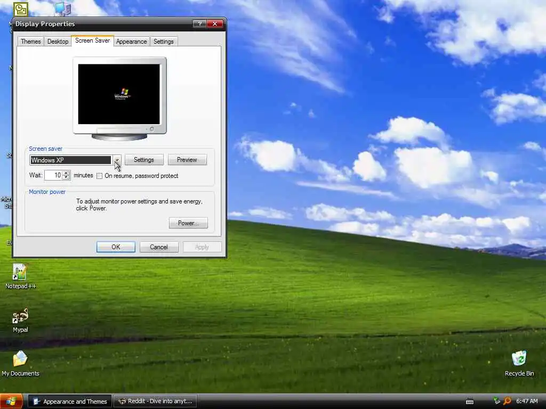Switch to the Appearance tab
546x409 pixels.
click(131, 42)
